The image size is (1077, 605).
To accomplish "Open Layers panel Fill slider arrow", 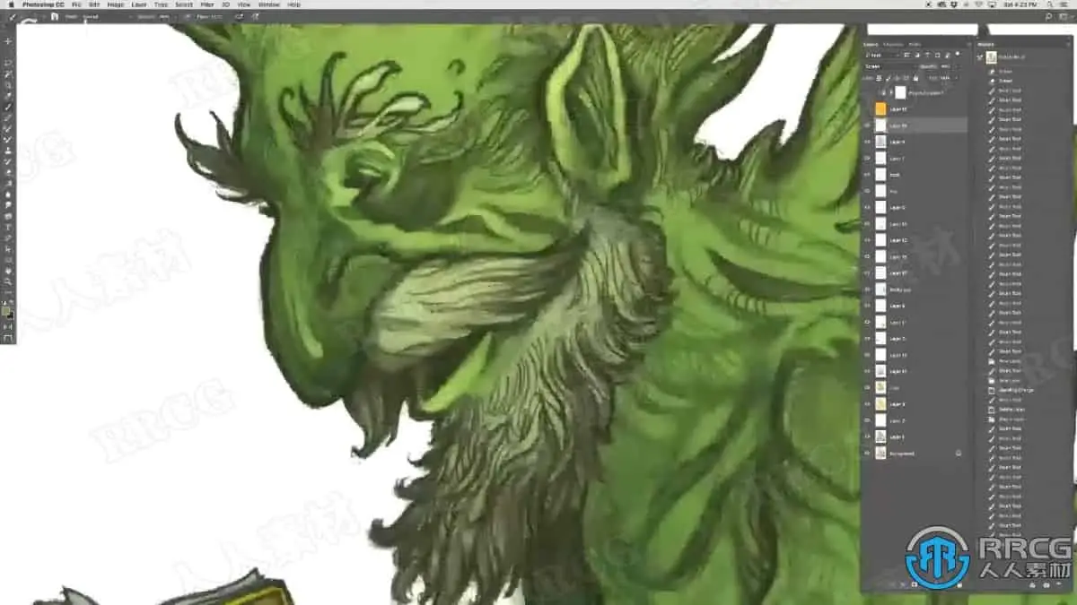I will 955,78.
